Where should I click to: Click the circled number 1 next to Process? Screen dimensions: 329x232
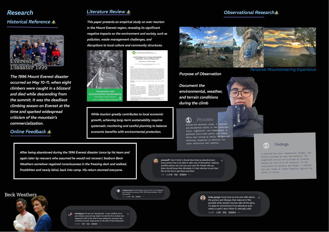(x=188, y=120)
